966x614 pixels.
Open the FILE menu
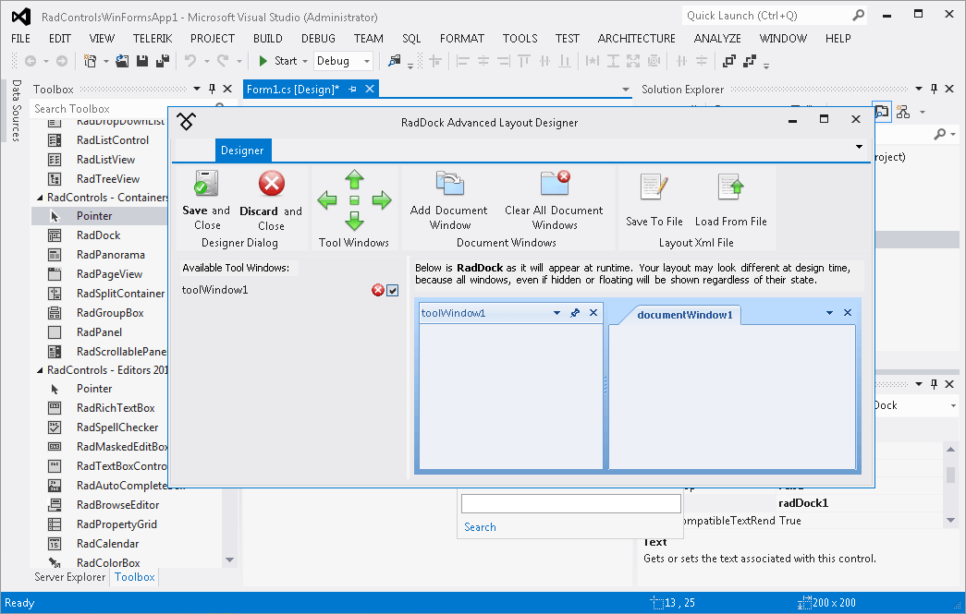[x=21, y=38]
